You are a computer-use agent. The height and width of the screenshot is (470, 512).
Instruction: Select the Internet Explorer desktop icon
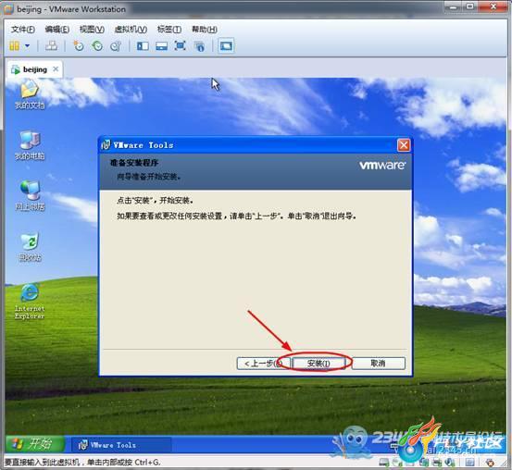[30, 301]
